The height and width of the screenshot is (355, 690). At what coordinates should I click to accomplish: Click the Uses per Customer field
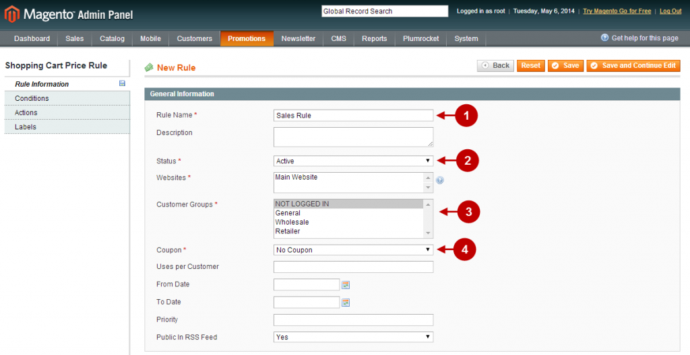click(x=353, y=267)
